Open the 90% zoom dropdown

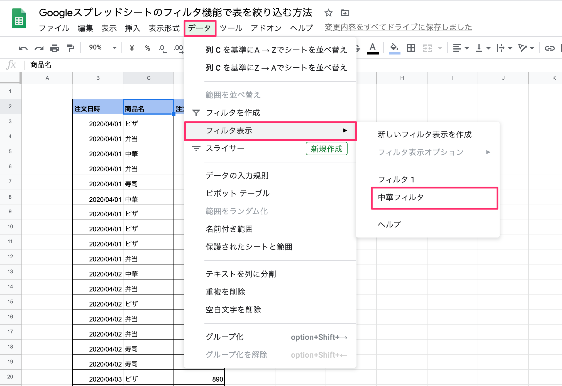(x=103, y=48)
